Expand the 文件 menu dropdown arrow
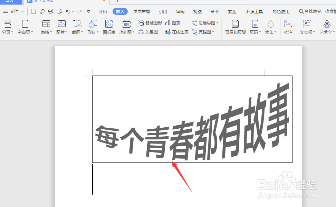The height and width of the screenshot is (207, 336). (x=23, y=12)
